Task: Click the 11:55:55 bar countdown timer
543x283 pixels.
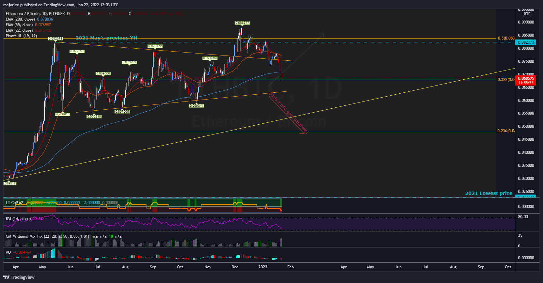Action: click(x=526, y=83)
